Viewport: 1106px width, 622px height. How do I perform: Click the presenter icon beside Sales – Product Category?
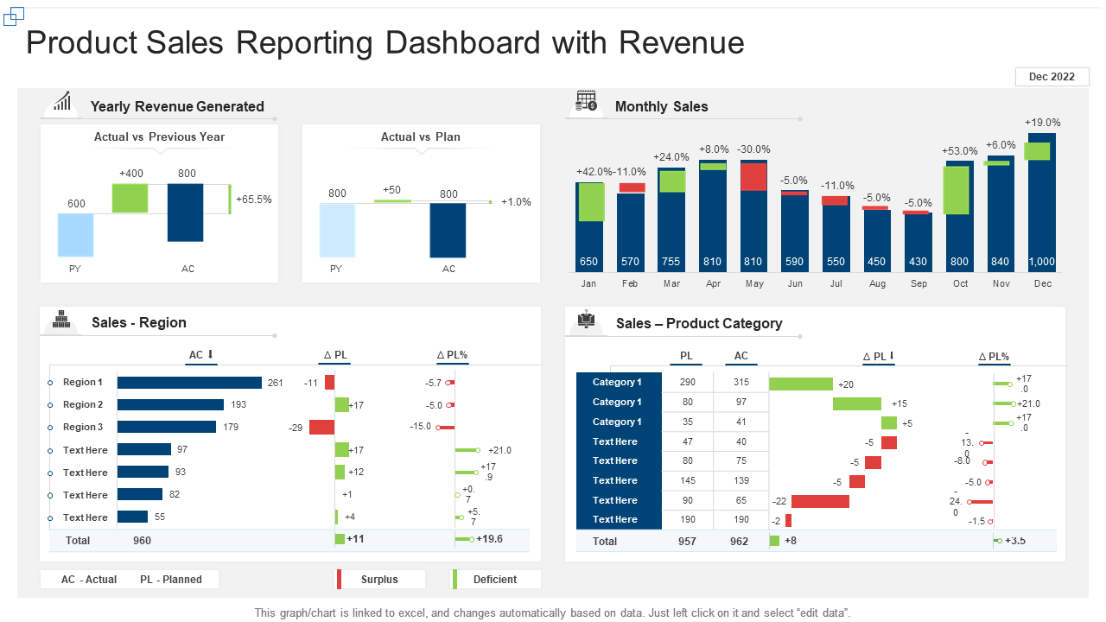click(x=586, y=320)
